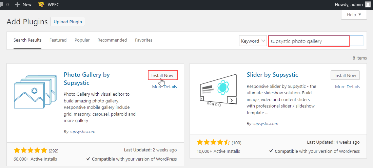
Task: Click the comment count 0 in the admin bar
Action: tap(7, 4)
